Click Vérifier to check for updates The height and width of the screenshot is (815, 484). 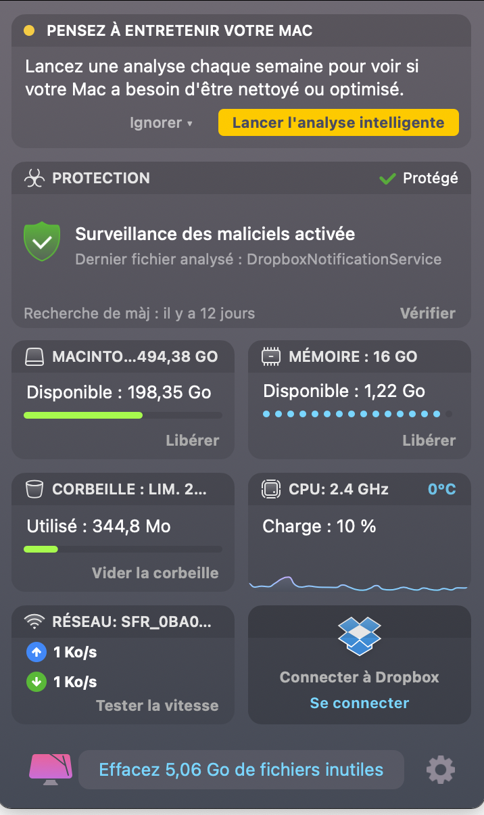point(427,313)
